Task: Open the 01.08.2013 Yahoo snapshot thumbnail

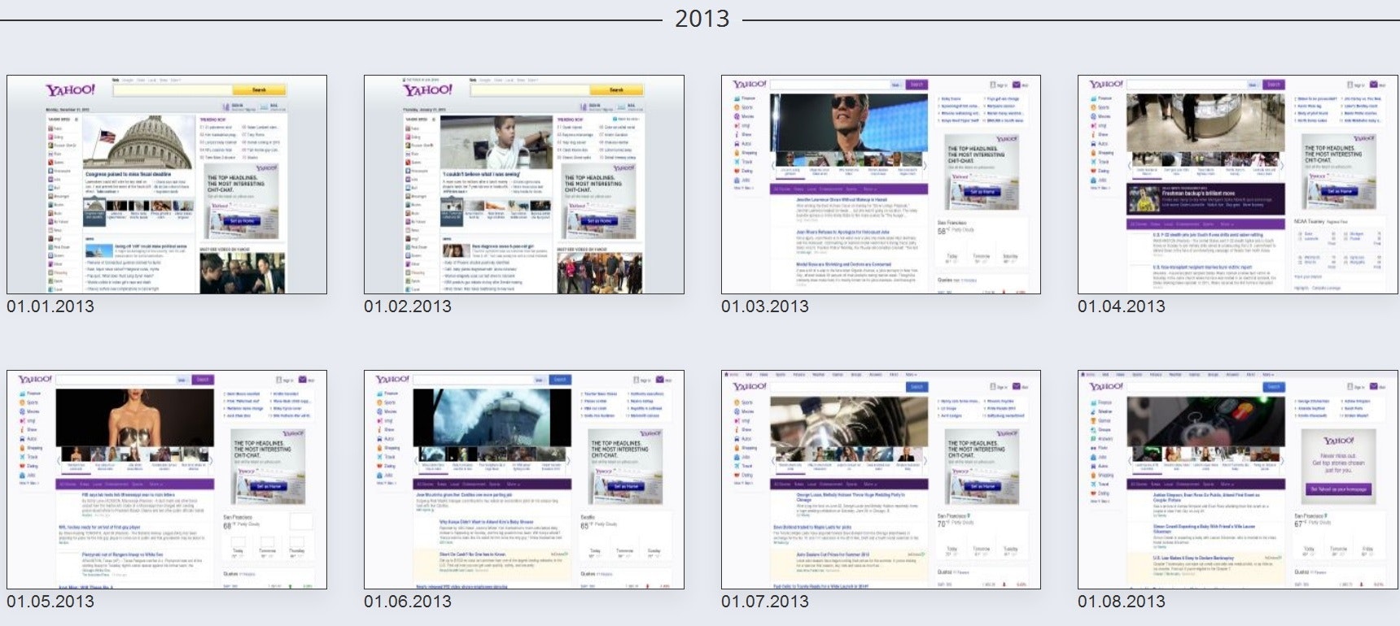Action: [x=1238, y=480]
